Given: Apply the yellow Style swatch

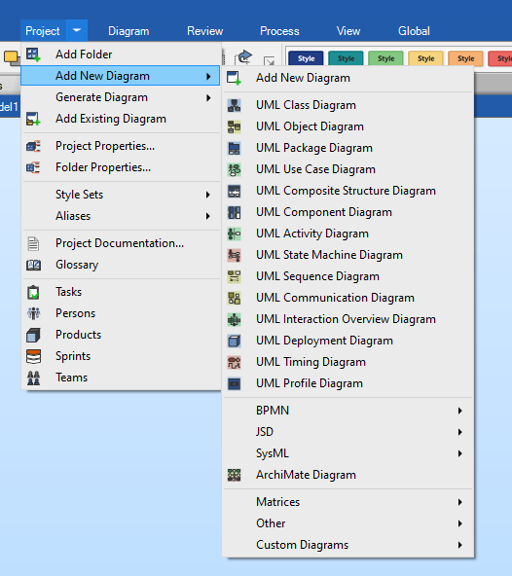Looking at the screenshot, I should pyautogui.click(x=425, y=58).
